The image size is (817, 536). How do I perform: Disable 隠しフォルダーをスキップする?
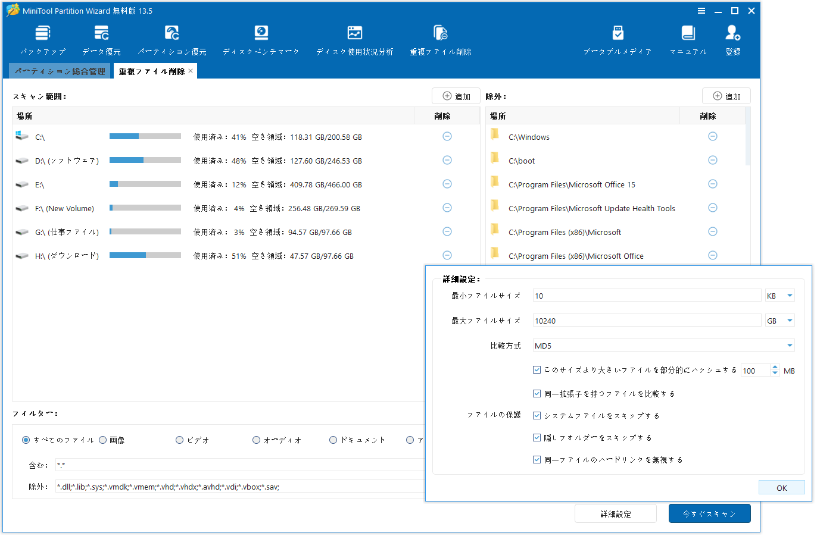tap(537, 438)
